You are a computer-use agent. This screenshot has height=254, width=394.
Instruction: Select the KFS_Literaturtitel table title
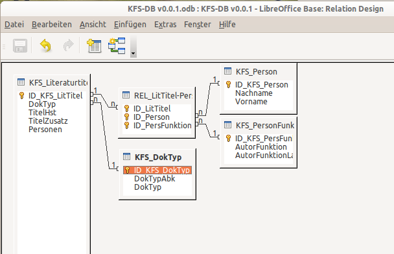click(58, 82)
